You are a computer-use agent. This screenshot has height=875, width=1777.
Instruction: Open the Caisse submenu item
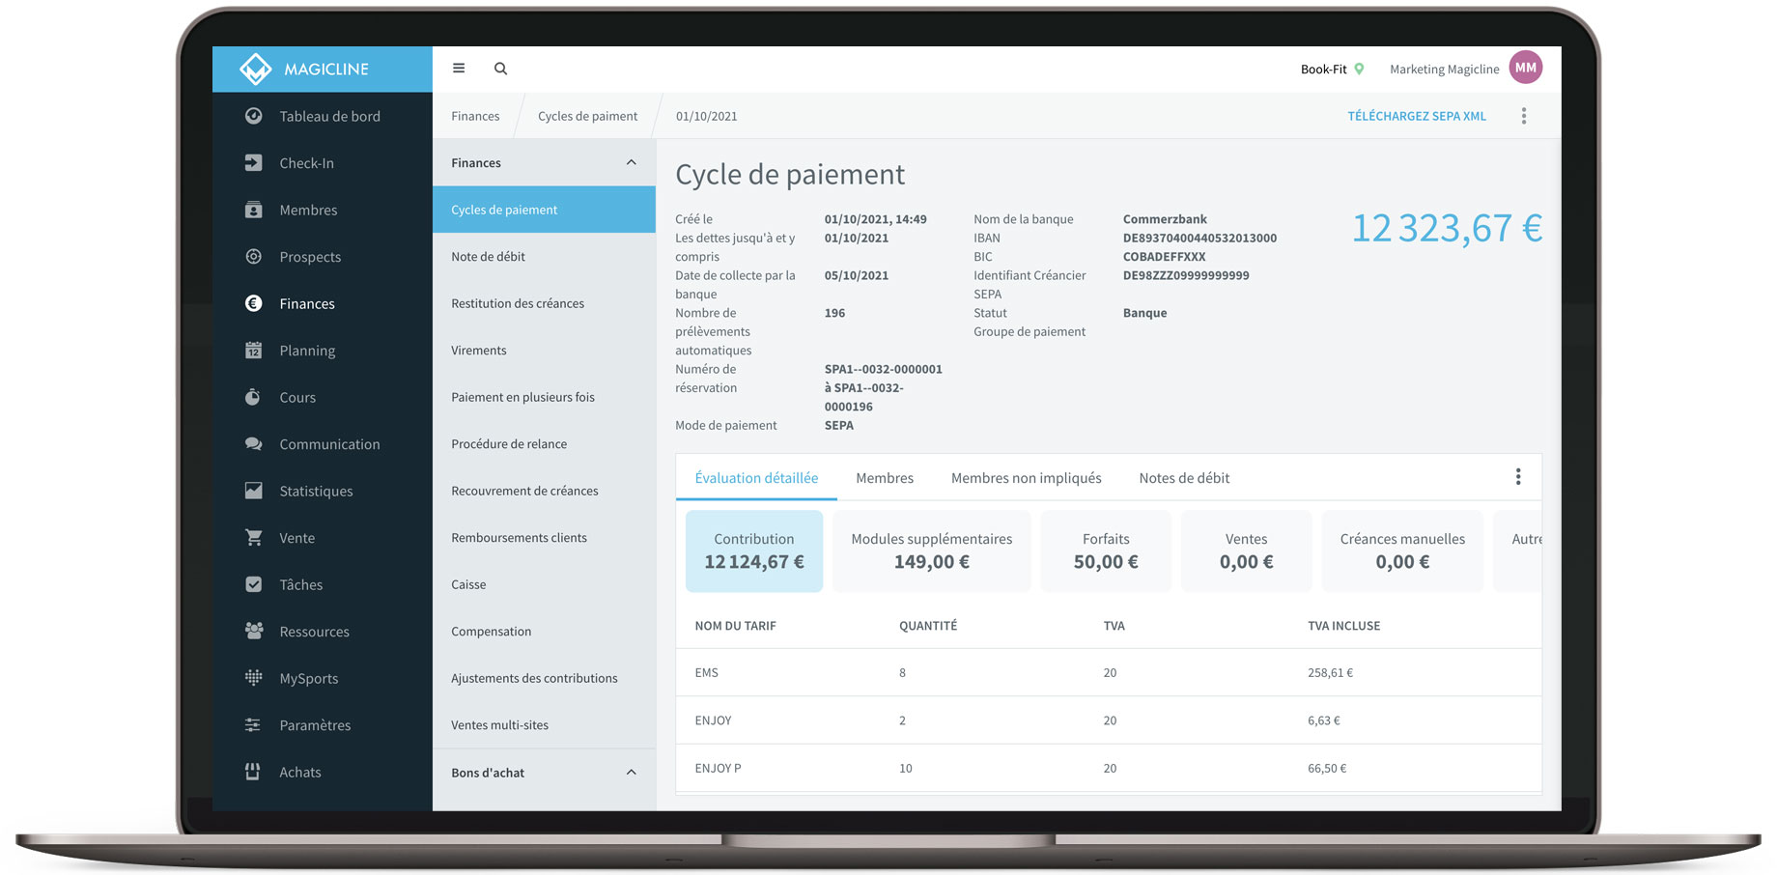coord(544,584)
